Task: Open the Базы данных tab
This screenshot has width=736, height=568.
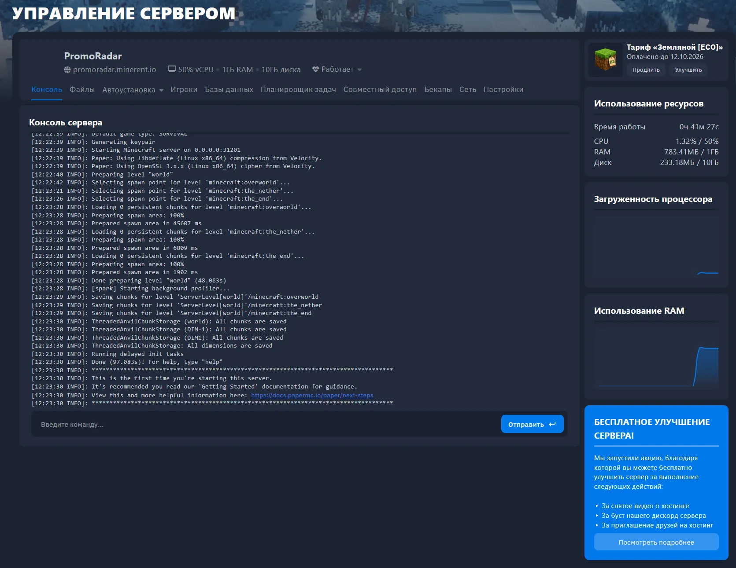Action: click(x=229, y=89)
